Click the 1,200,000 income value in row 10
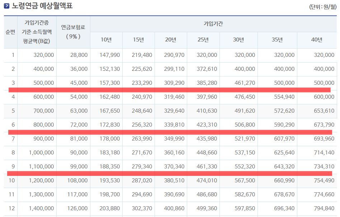Viewport: 340px width, 217px height. [x=41, y=181]
